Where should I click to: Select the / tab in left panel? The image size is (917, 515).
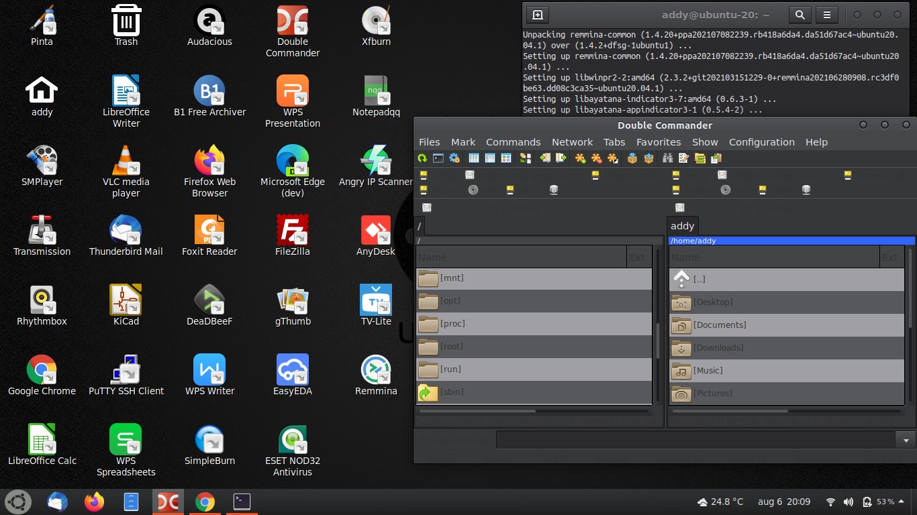420,226
